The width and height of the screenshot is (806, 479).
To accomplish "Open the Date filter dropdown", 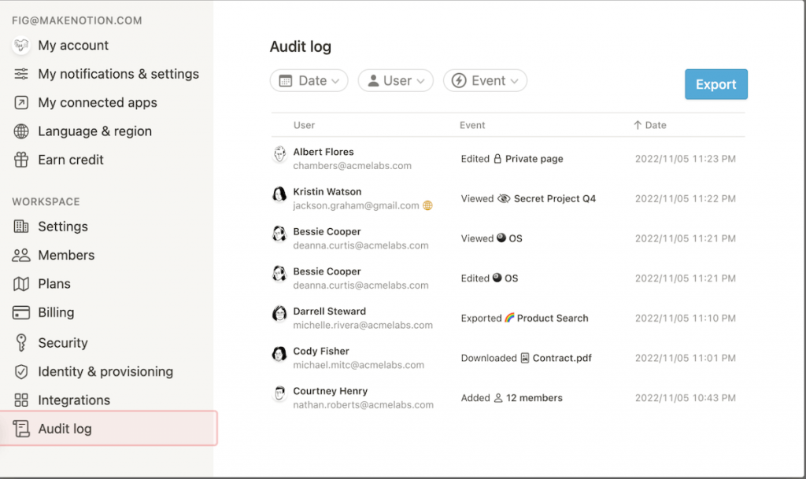I will click(309, 80).
